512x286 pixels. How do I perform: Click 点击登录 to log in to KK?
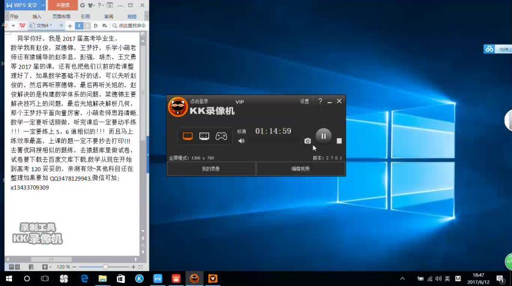coord(199,102)
